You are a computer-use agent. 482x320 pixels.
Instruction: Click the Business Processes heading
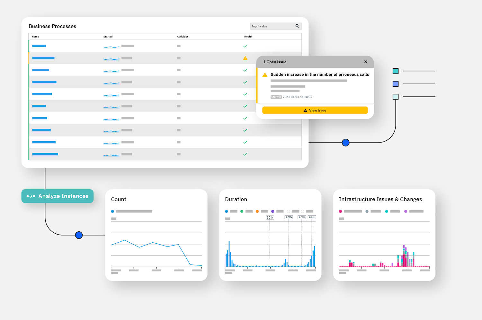(52, 26)
